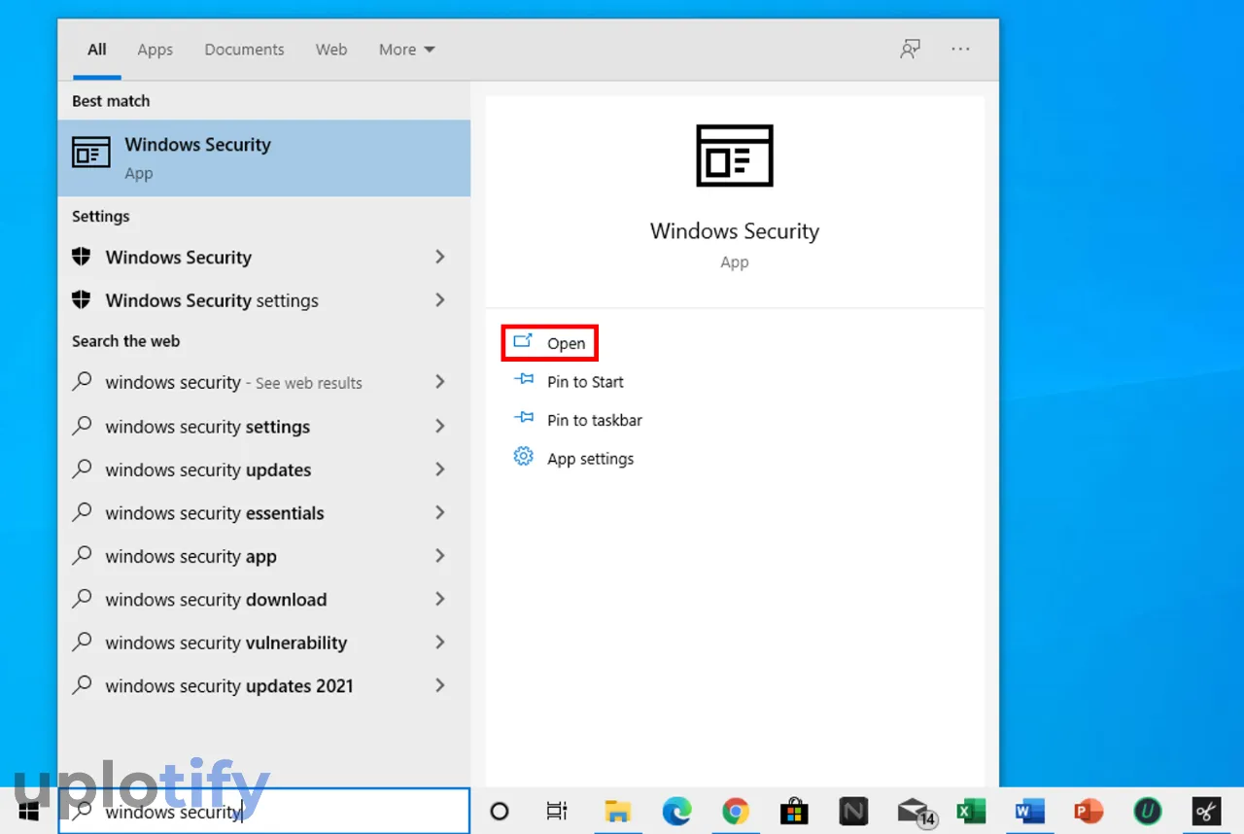Image resolution: width=1244 pixels, height=834 pixels.
Task: Click the Pin to taskbar pin icon
Action: pos(524,418)
